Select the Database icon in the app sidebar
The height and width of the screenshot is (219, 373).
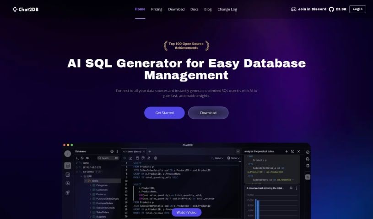(x=68, y=166)
